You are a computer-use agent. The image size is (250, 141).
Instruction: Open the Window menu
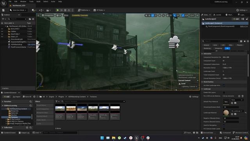(x=23, y=2)
